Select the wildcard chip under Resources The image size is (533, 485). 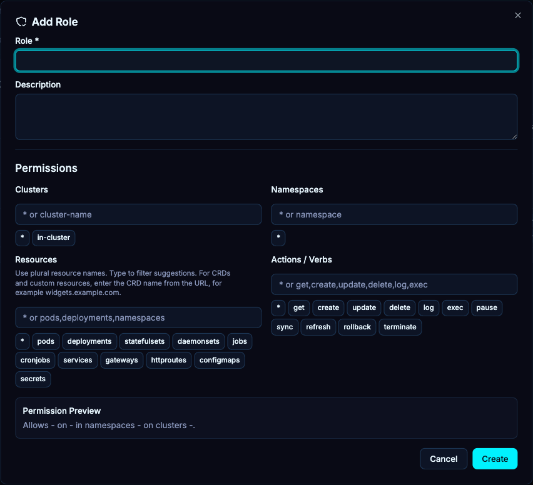click(x=23, y=341)
